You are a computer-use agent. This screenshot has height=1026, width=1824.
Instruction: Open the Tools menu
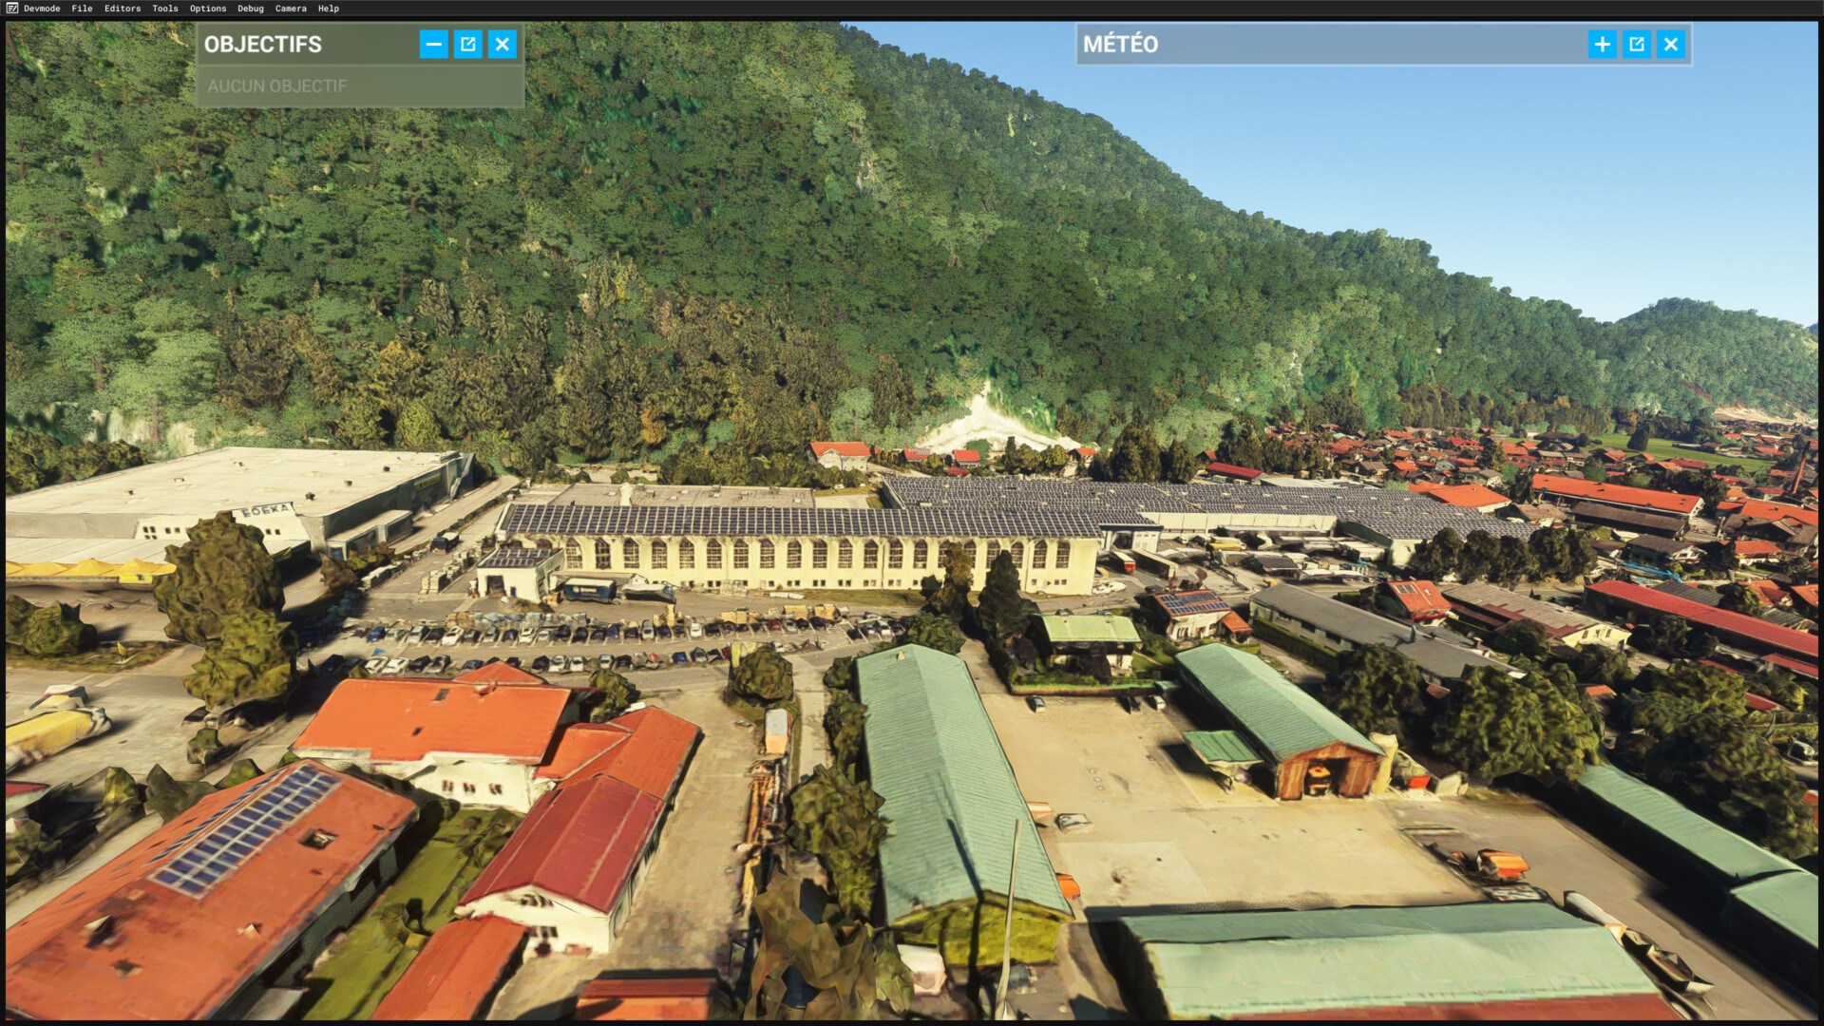164,9
